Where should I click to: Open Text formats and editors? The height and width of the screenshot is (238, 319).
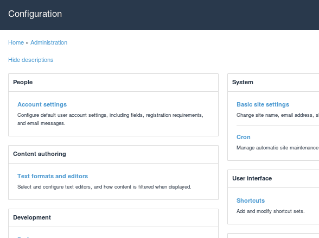[x=53, y=176]
